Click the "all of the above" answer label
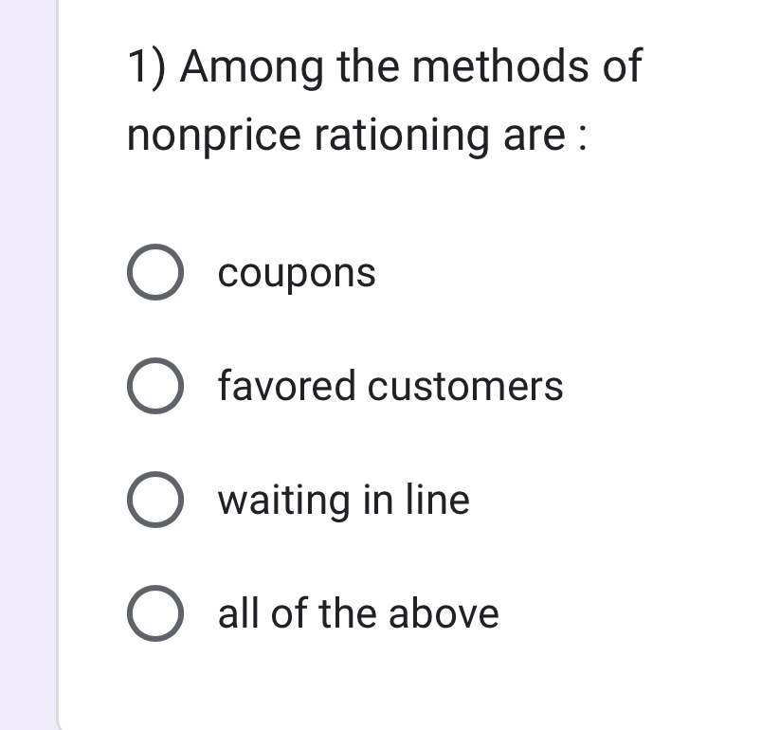Screen dimensions: 780x730 click(x=357, y=614)
